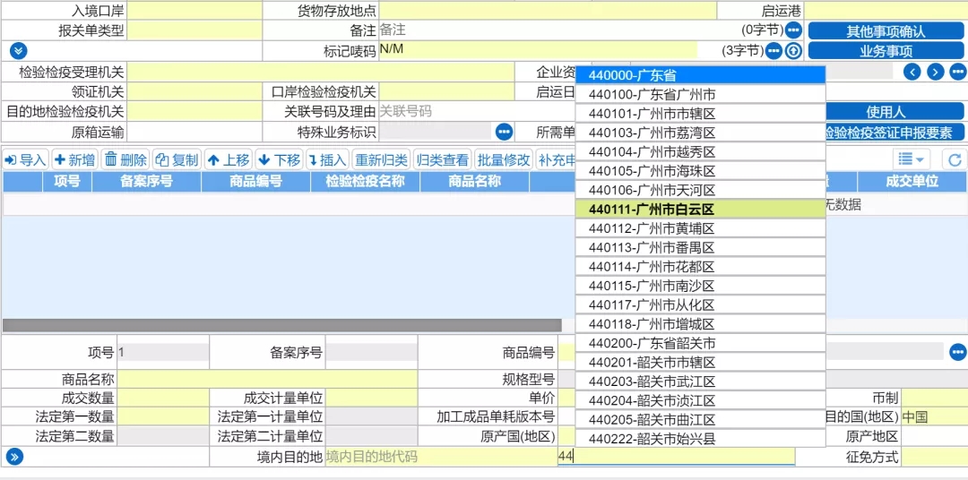
Task: Expand the double-arrow toggle beside 境内目的地
Action: click(14, 458)
